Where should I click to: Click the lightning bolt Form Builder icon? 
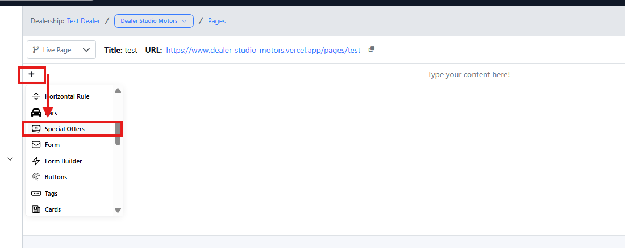(x=36, y=161)
